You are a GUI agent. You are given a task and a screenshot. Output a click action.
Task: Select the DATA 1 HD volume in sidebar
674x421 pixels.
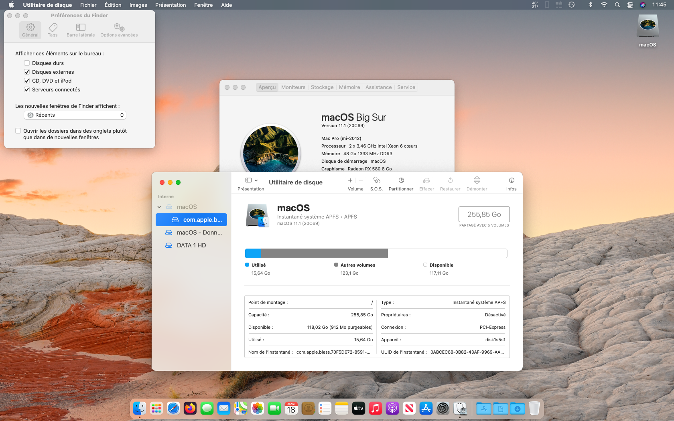coord(191,245)
